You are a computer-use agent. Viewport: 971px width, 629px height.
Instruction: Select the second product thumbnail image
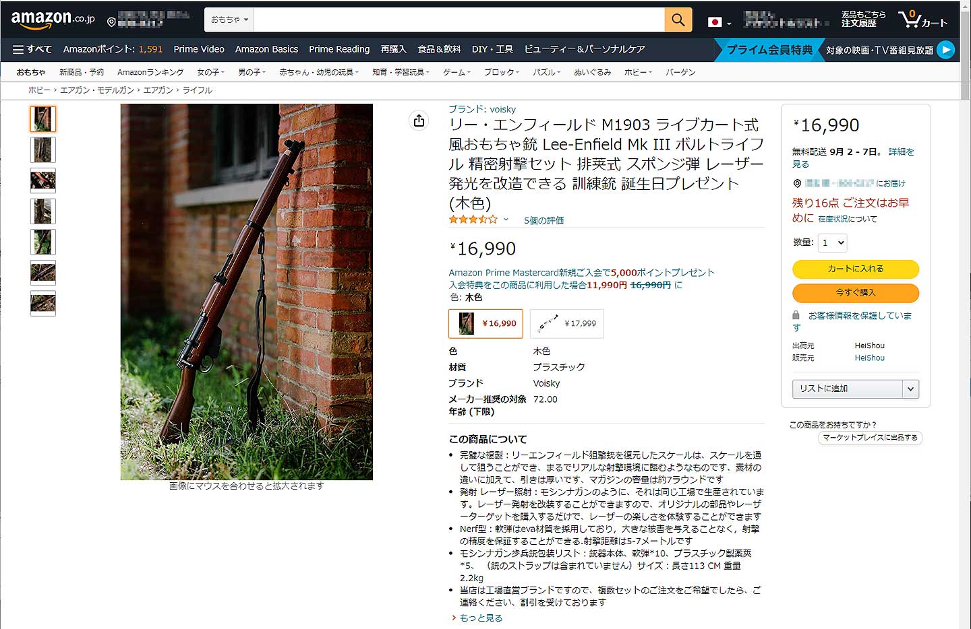(x=43, y=150)
